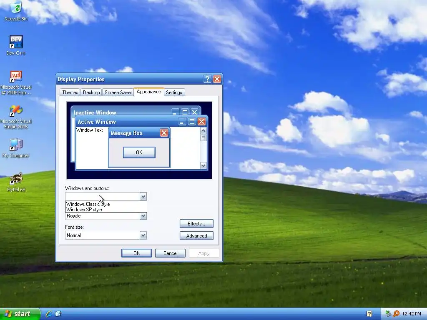
Task: Open the Start menu
Action: click(x=20, y=314)
